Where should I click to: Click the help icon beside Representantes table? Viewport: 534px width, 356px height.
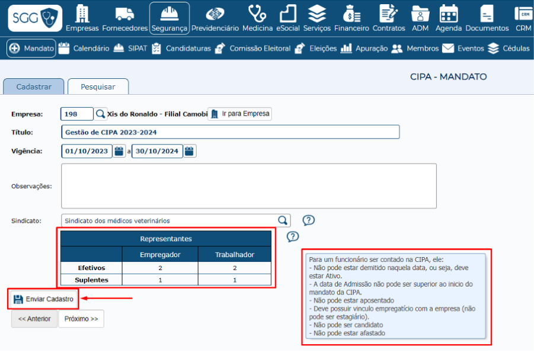coord(293,237)
